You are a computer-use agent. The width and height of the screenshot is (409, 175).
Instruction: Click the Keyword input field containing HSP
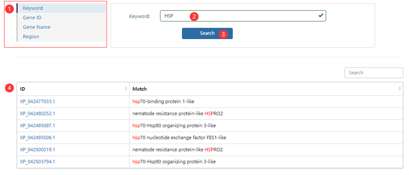pyautogui.click(x=243, y=16)
